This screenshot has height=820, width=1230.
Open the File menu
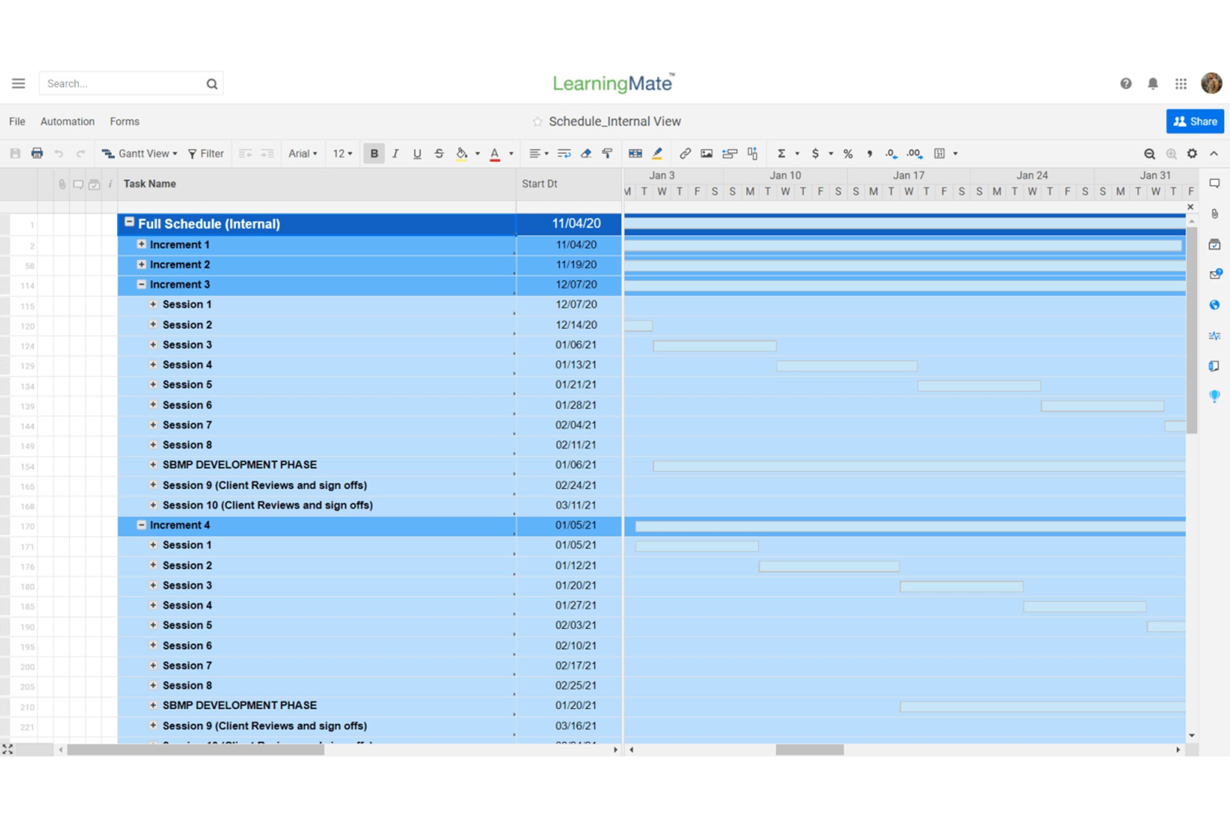pyautogui.click(x=17, y=122)
